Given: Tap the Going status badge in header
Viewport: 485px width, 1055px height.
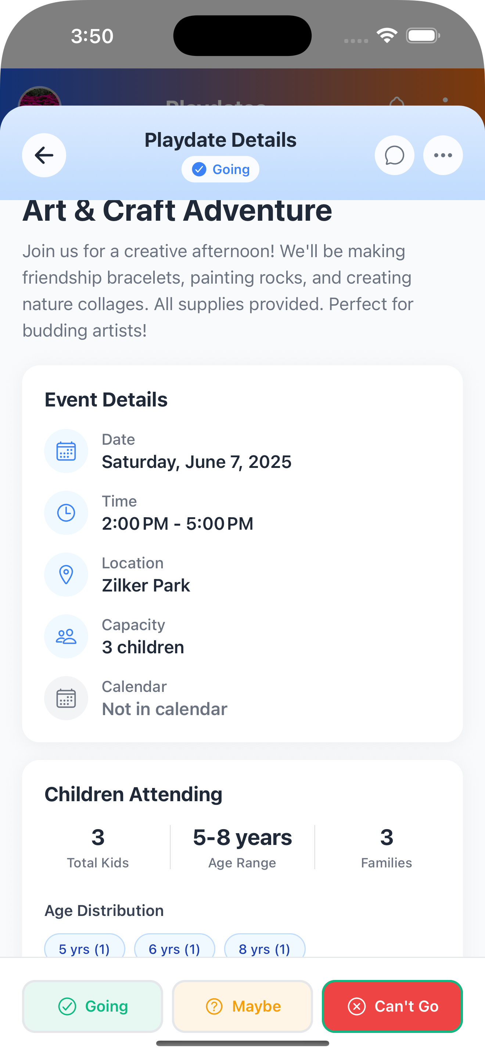Looking at the screenshot, I should point(220,169).
